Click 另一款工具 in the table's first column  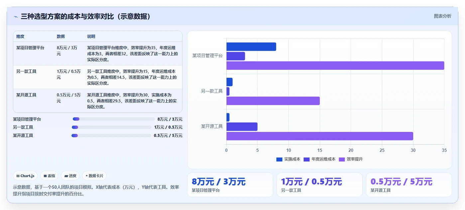pyautogui.click(x=26, y=71)
